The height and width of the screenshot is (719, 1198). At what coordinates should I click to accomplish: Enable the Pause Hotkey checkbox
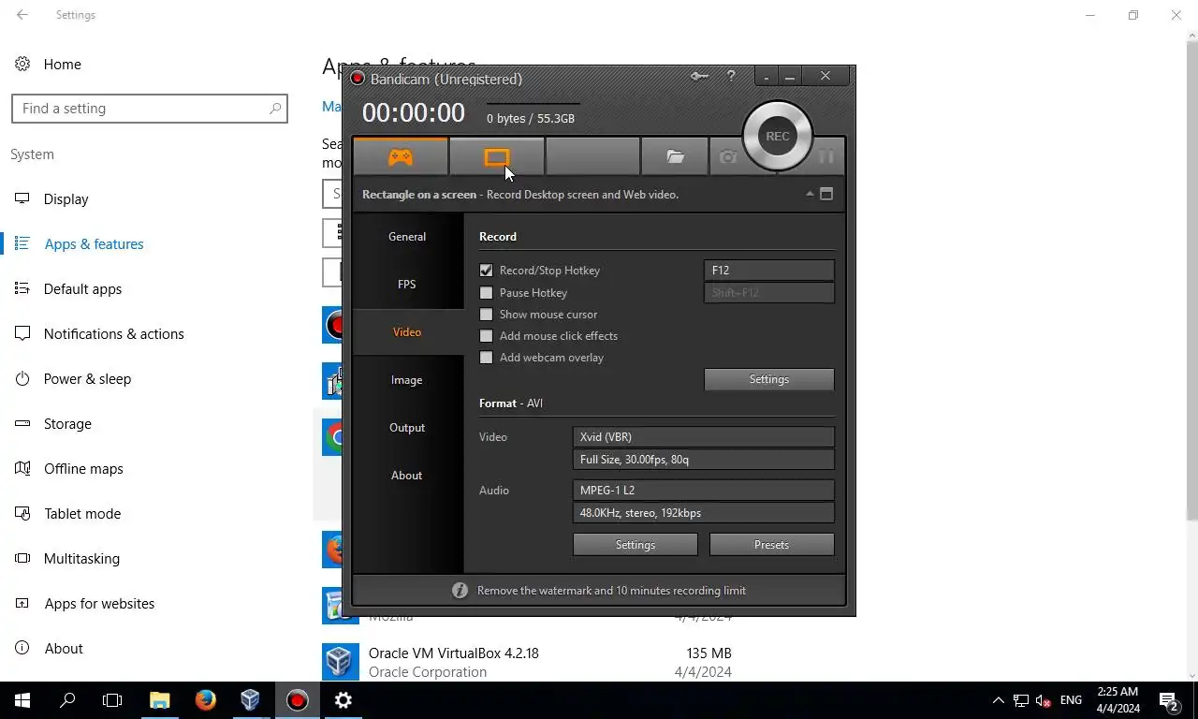(x=486, y=293)
